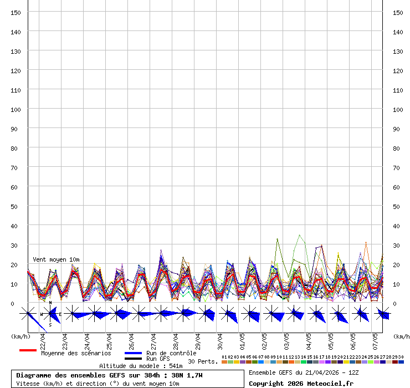The height and width of the screenshot is (388, 410).
Task: Click the Altitude du modele 541m text
Action: (x=141, y=366)
